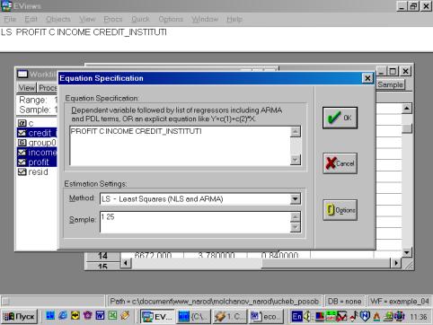Click the DB = none status field
The width and height of the screenshot is (433, 325).
[x=344, y=302]
